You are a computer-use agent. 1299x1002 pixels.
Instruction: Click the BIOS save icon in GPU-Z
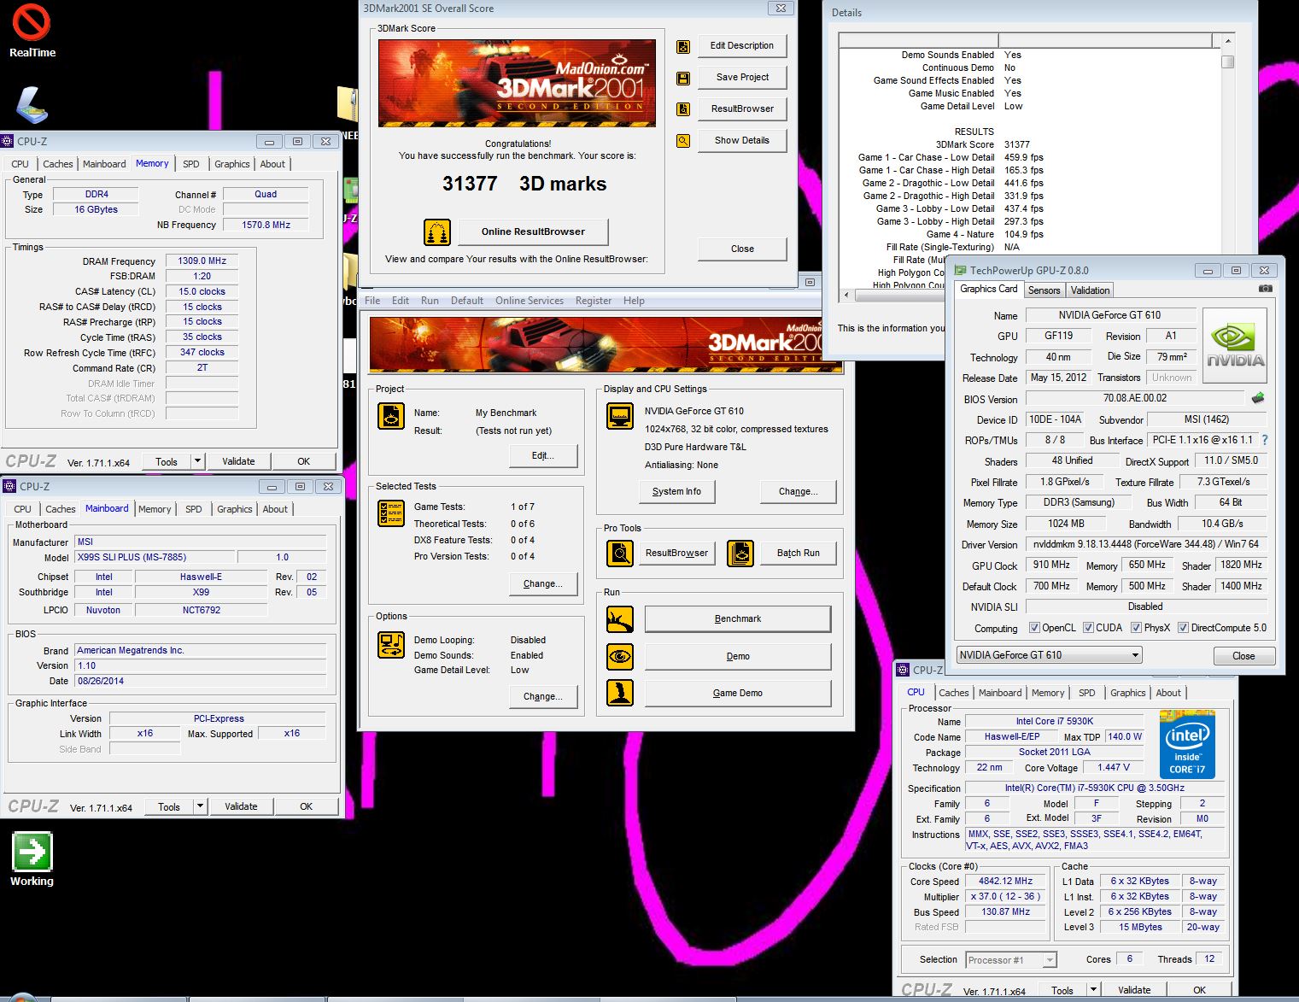click(1257, 398)
